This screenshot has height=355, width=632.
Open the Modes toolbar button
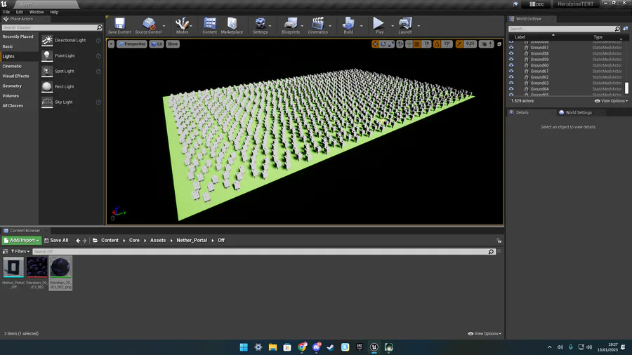(x=182, y=26)
